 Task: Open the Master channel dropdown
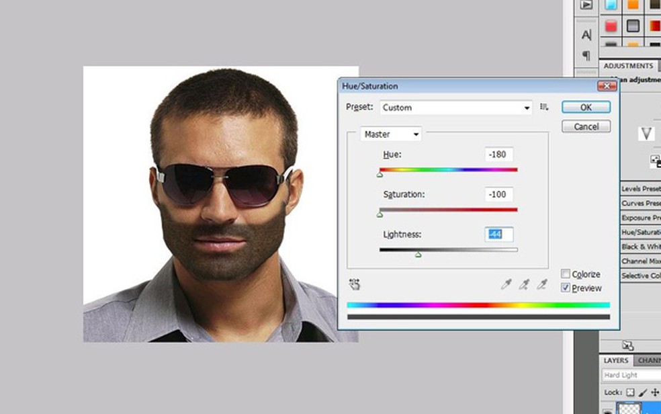click(x=391, y=134)
